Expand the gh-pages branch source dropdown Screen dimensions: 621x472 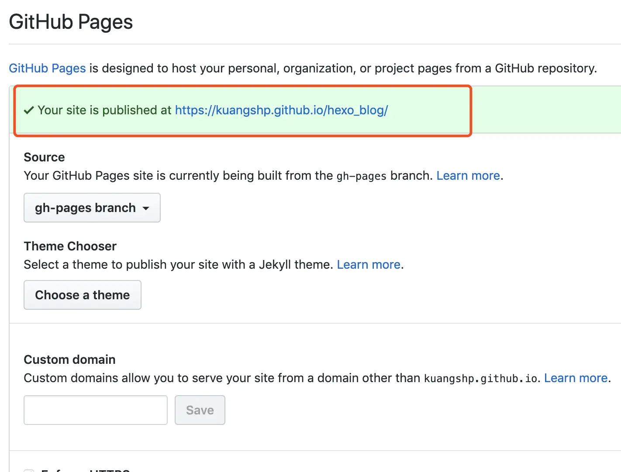point(92,208)
